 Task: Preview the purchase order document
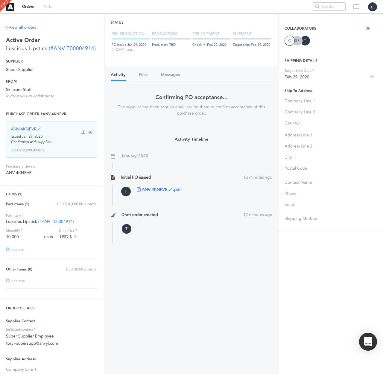pyautogui.click(x=90, y=133)
